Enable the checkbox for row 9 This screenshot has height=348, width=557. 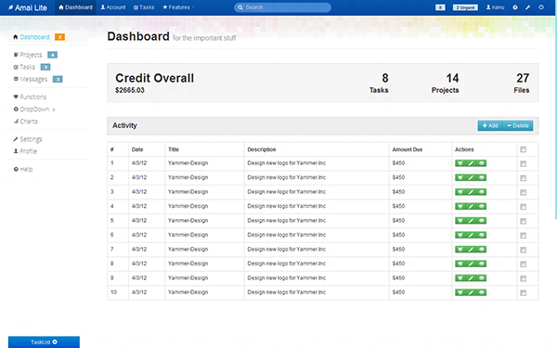pos(523,278)
